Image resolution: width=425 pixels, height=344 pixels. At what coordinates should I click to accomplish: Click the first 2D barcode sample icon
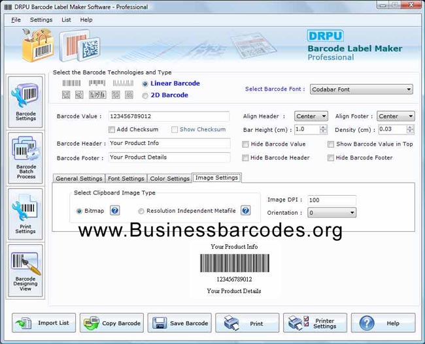tap(66, 95)
